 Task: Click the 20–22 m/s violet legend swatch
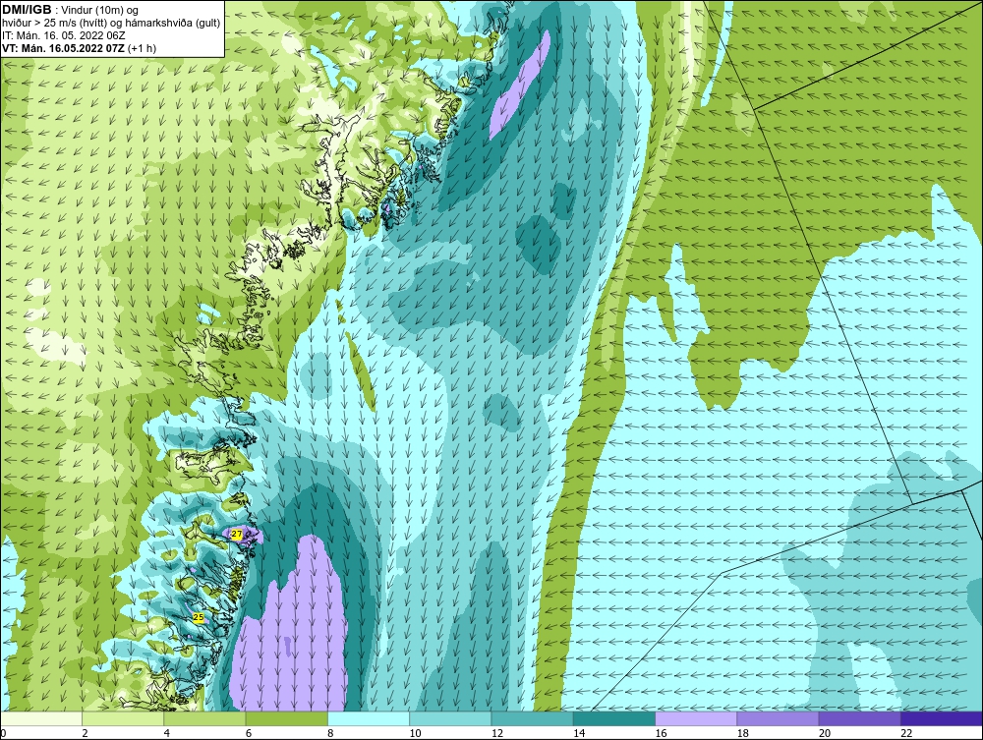pyautogui.click(x=859, y=718)
